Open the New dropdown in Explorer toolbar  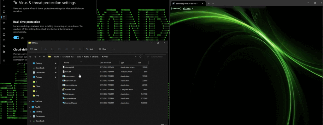[x=35, y=49]
